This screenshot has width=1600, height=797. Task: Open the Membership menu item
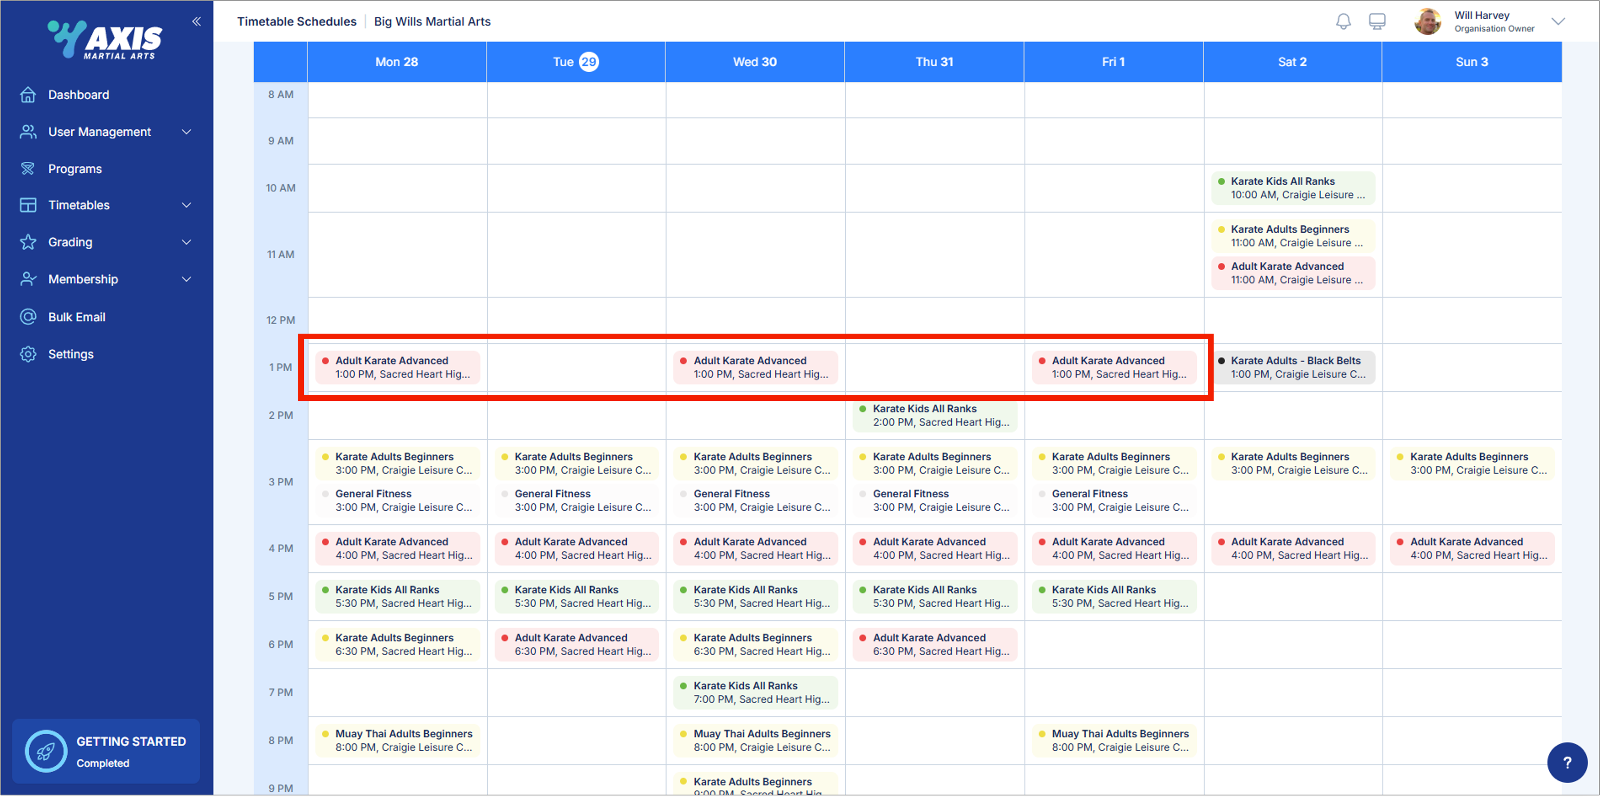coord(83,279)
